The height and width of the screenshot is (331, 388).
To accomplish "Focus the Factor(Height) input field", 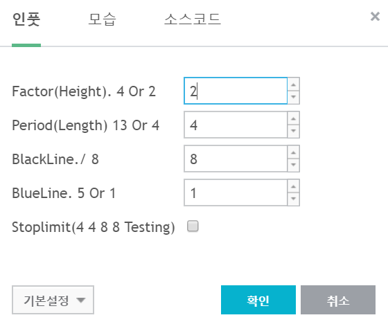I will (236, 91).
